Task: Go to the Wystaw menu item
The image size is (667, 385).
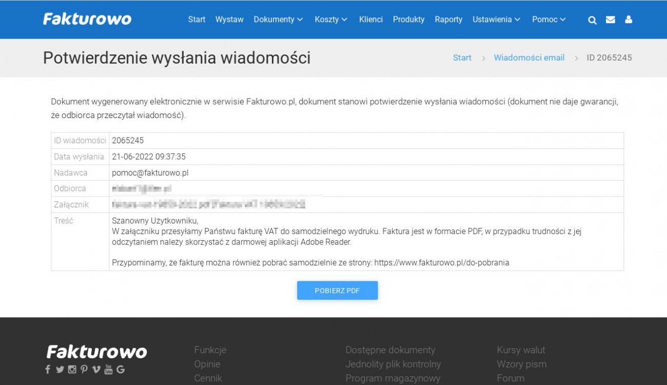Action: pyautogui.click(x=229, y=20)
